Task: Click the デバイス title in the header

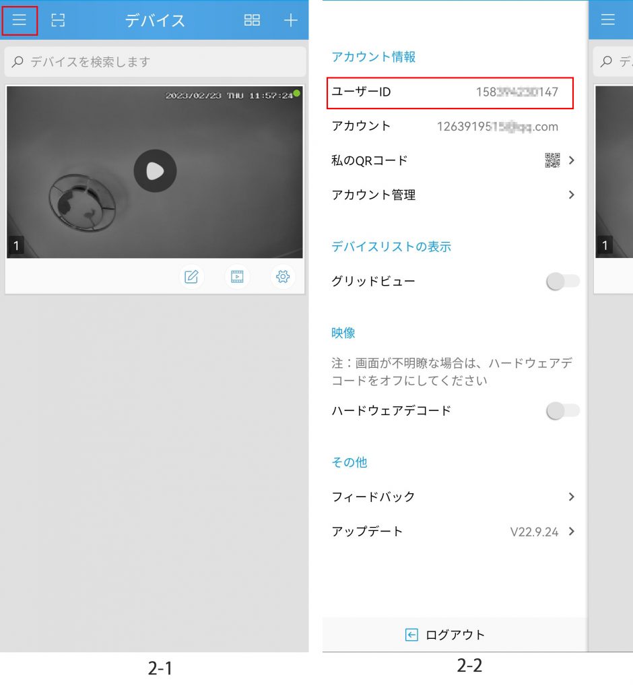Action: [x=155, y=21]
